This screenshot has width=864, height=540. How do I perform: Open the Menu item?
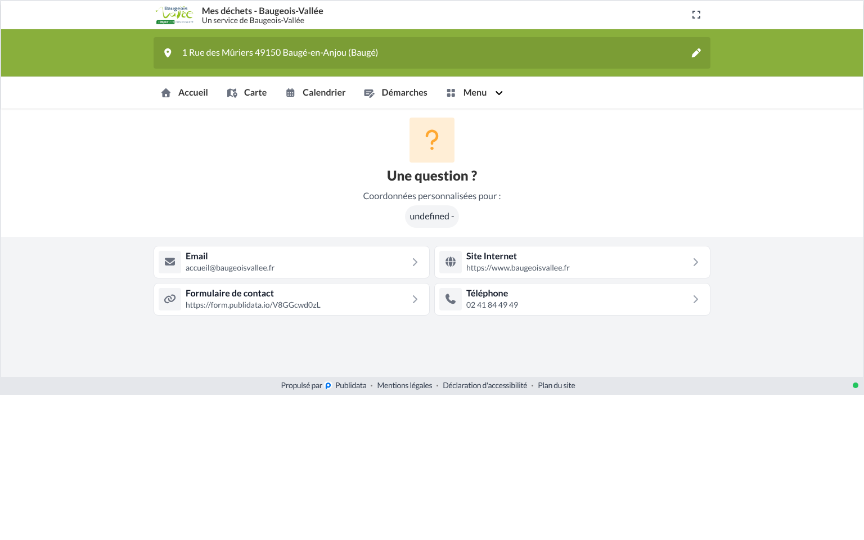click(475, 93)
